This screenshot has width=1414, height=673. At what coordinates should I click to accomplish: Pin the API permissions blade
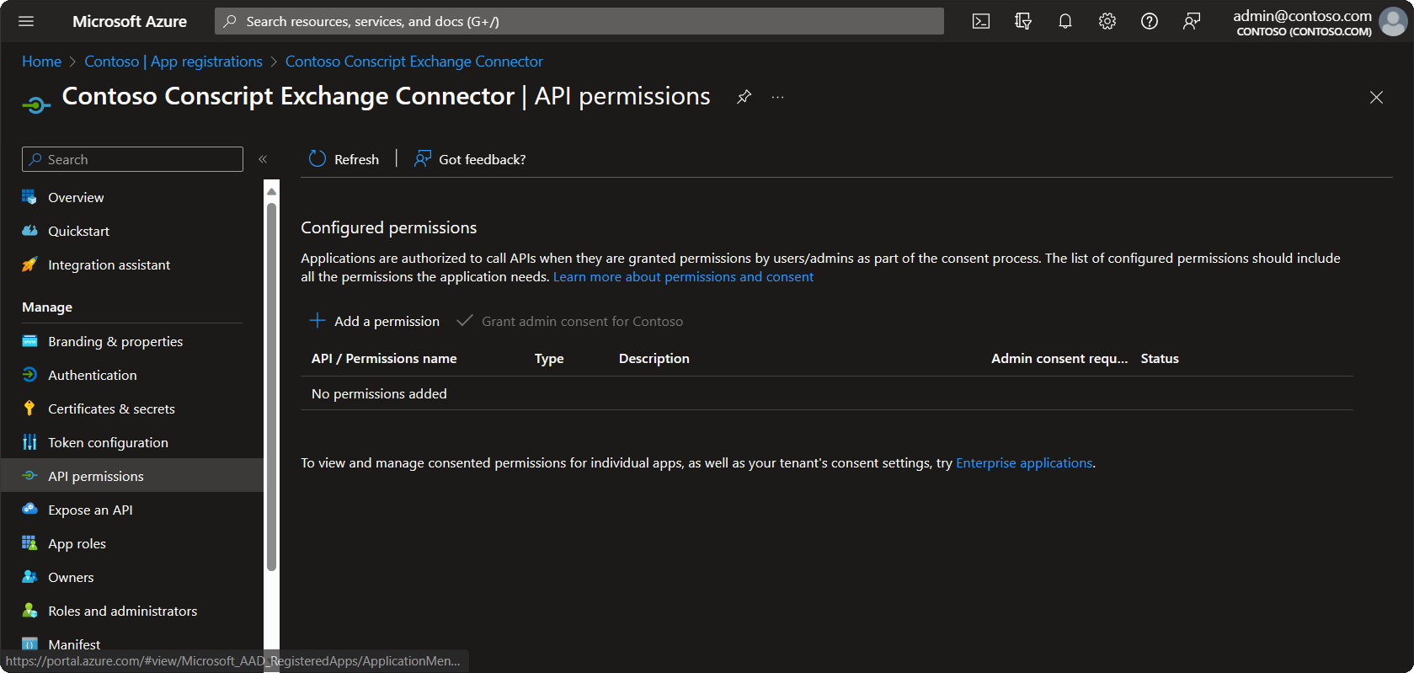click(744, 97)
